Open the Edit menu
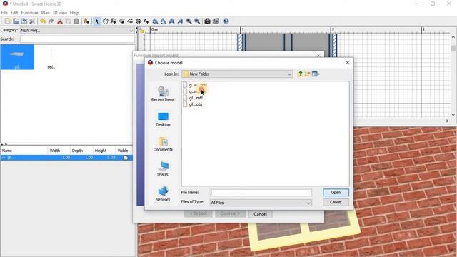The width and height of the screenshot is (457, 257). point(14,13)
